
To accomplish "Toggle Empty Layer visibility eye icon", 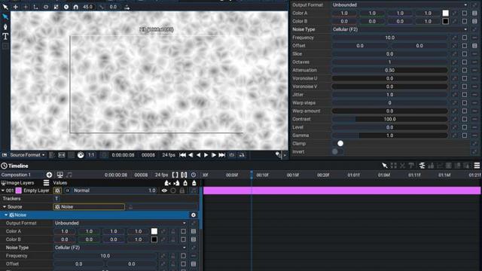I will click(x=164, y=190).
